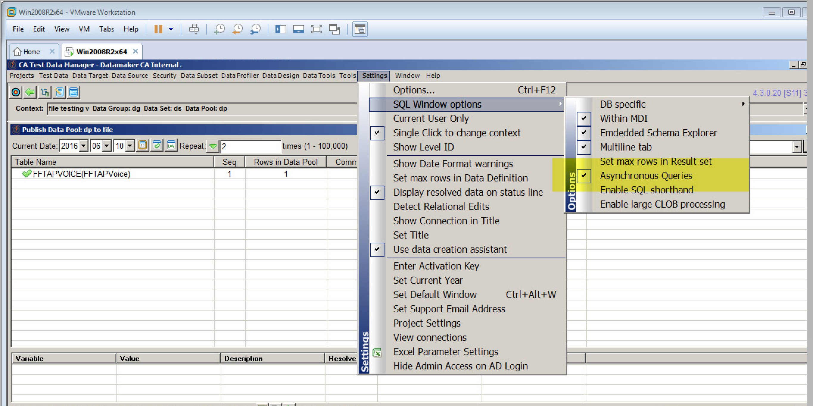Image resolution: width=813 pixels, height=406 pixels.
Task: Click the take snapshot clock icon
Action: pyautogui.click(x=219, y=29)
